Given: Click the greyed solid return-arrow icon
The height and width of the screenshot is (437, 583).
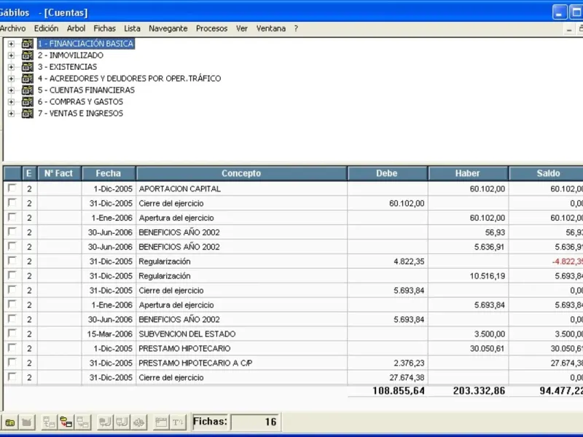Looking at the screenshot, I should coord(105,422).
